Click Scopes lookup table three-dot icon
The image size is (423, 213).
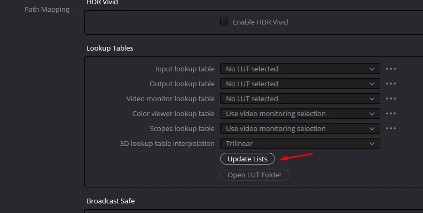[x=391, y=128]
